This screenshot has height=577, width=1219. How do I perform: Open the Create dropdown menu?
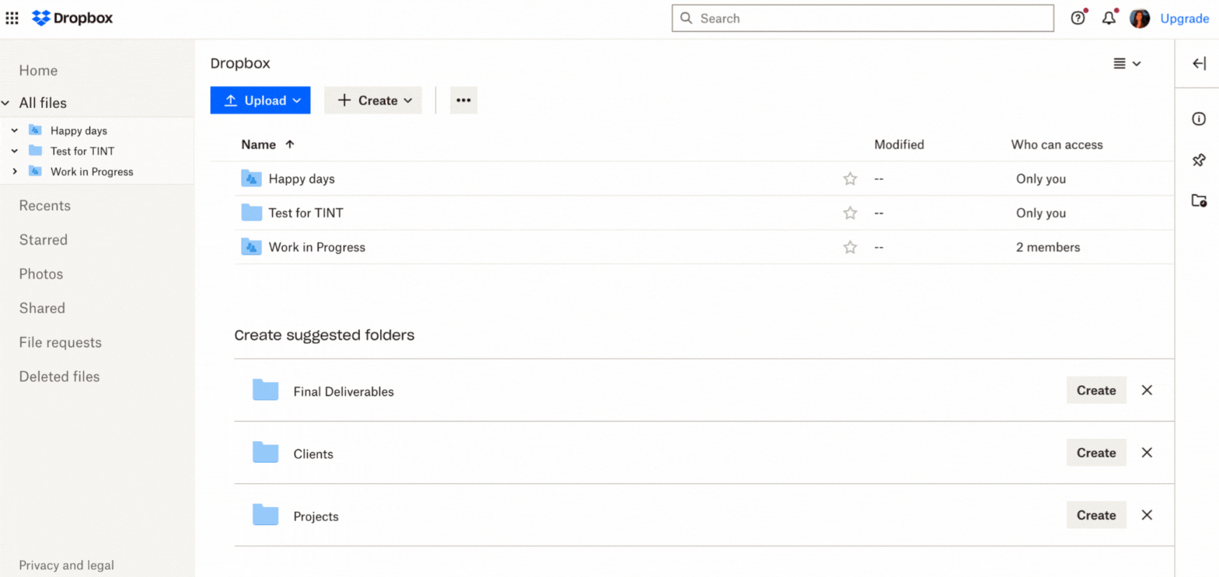[x=372, y=100]
